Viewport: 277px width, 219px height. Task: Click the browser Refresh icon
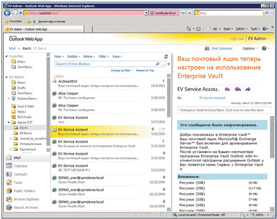tap(183, 13)
